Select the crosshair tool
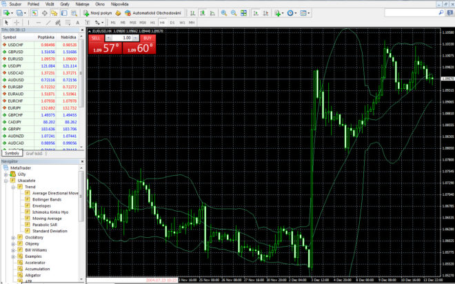This screenshot has height=284, width=455. click(17, 22)
